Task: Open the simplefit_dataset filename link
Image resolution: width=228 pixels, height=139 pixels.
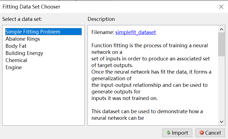Action: pyautogui.click(x=135, y=32)
